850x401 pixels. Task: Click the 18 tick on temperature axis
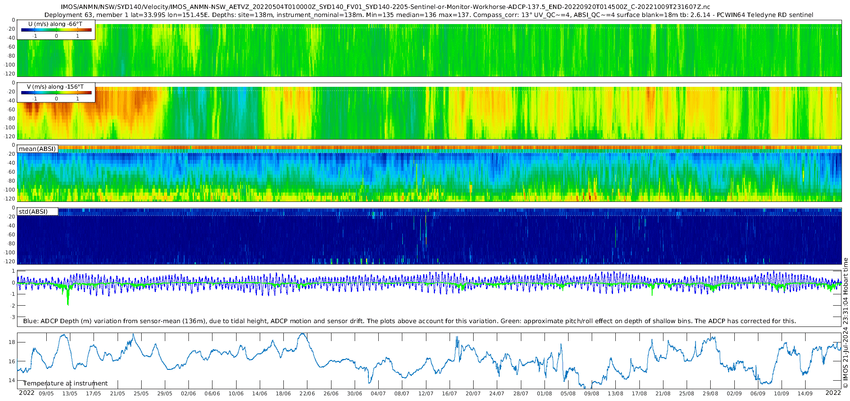point(12,342)
